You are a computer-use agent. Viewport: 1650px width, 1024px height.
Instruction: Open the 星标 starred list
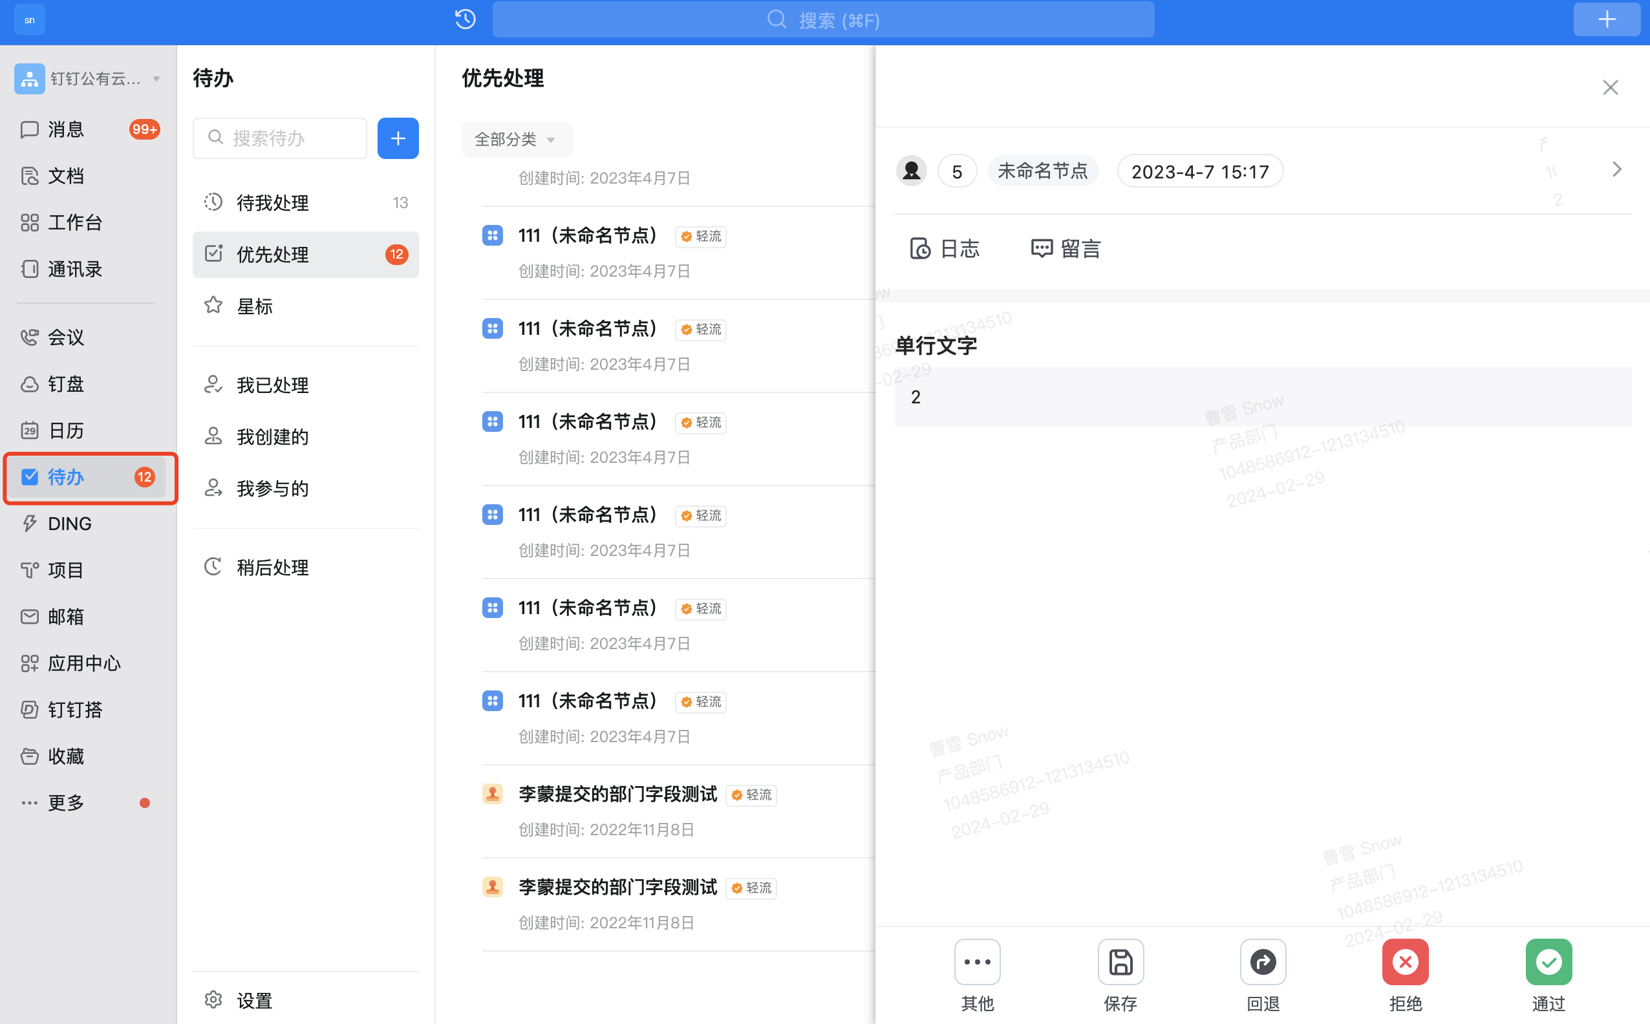(305, 306)
